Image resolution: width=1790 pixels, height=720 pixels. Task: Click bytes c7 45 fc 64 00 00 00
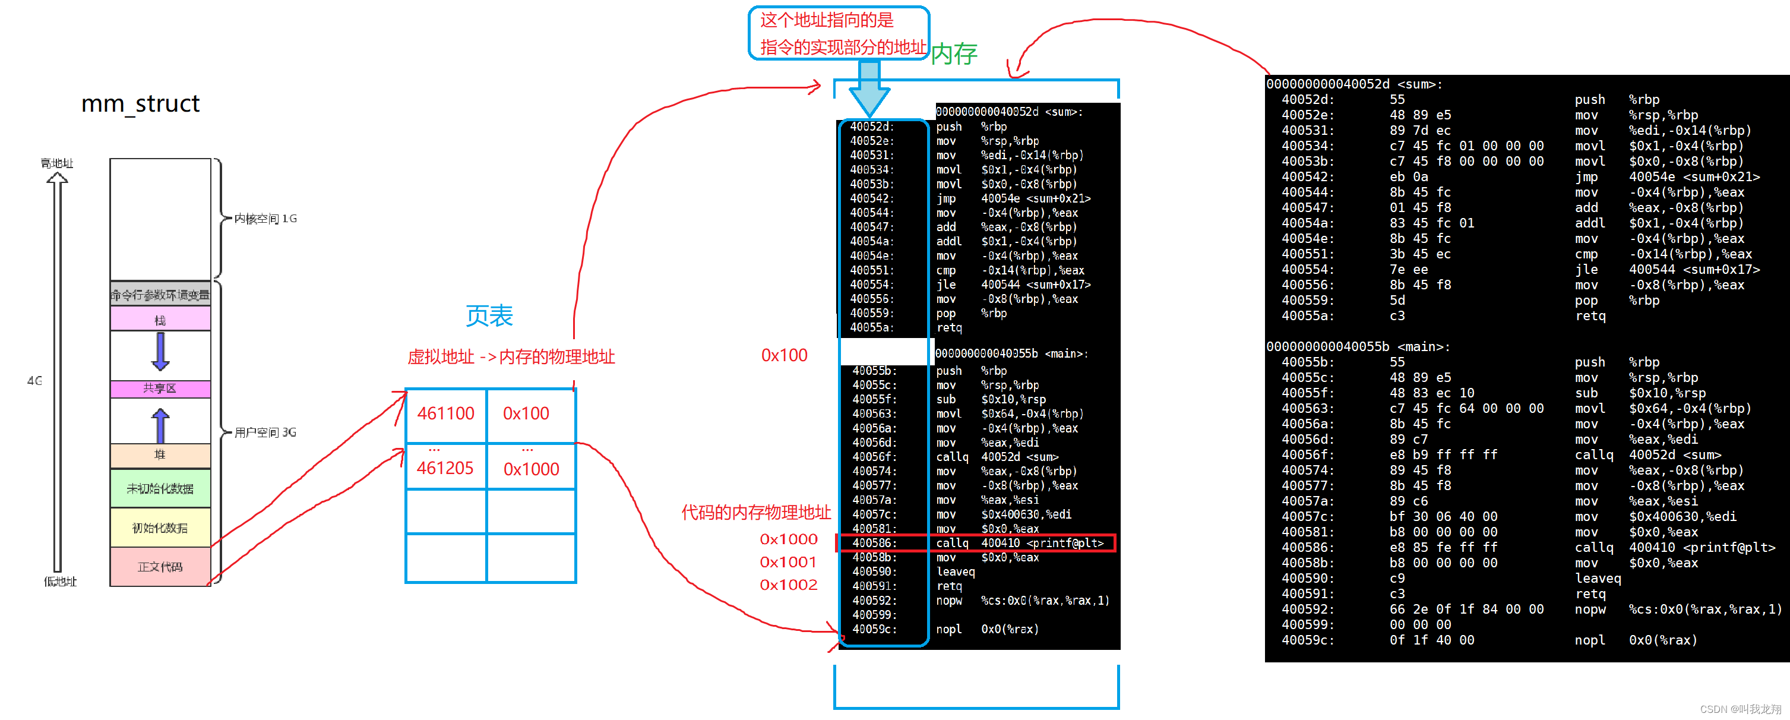(1466, 409)
